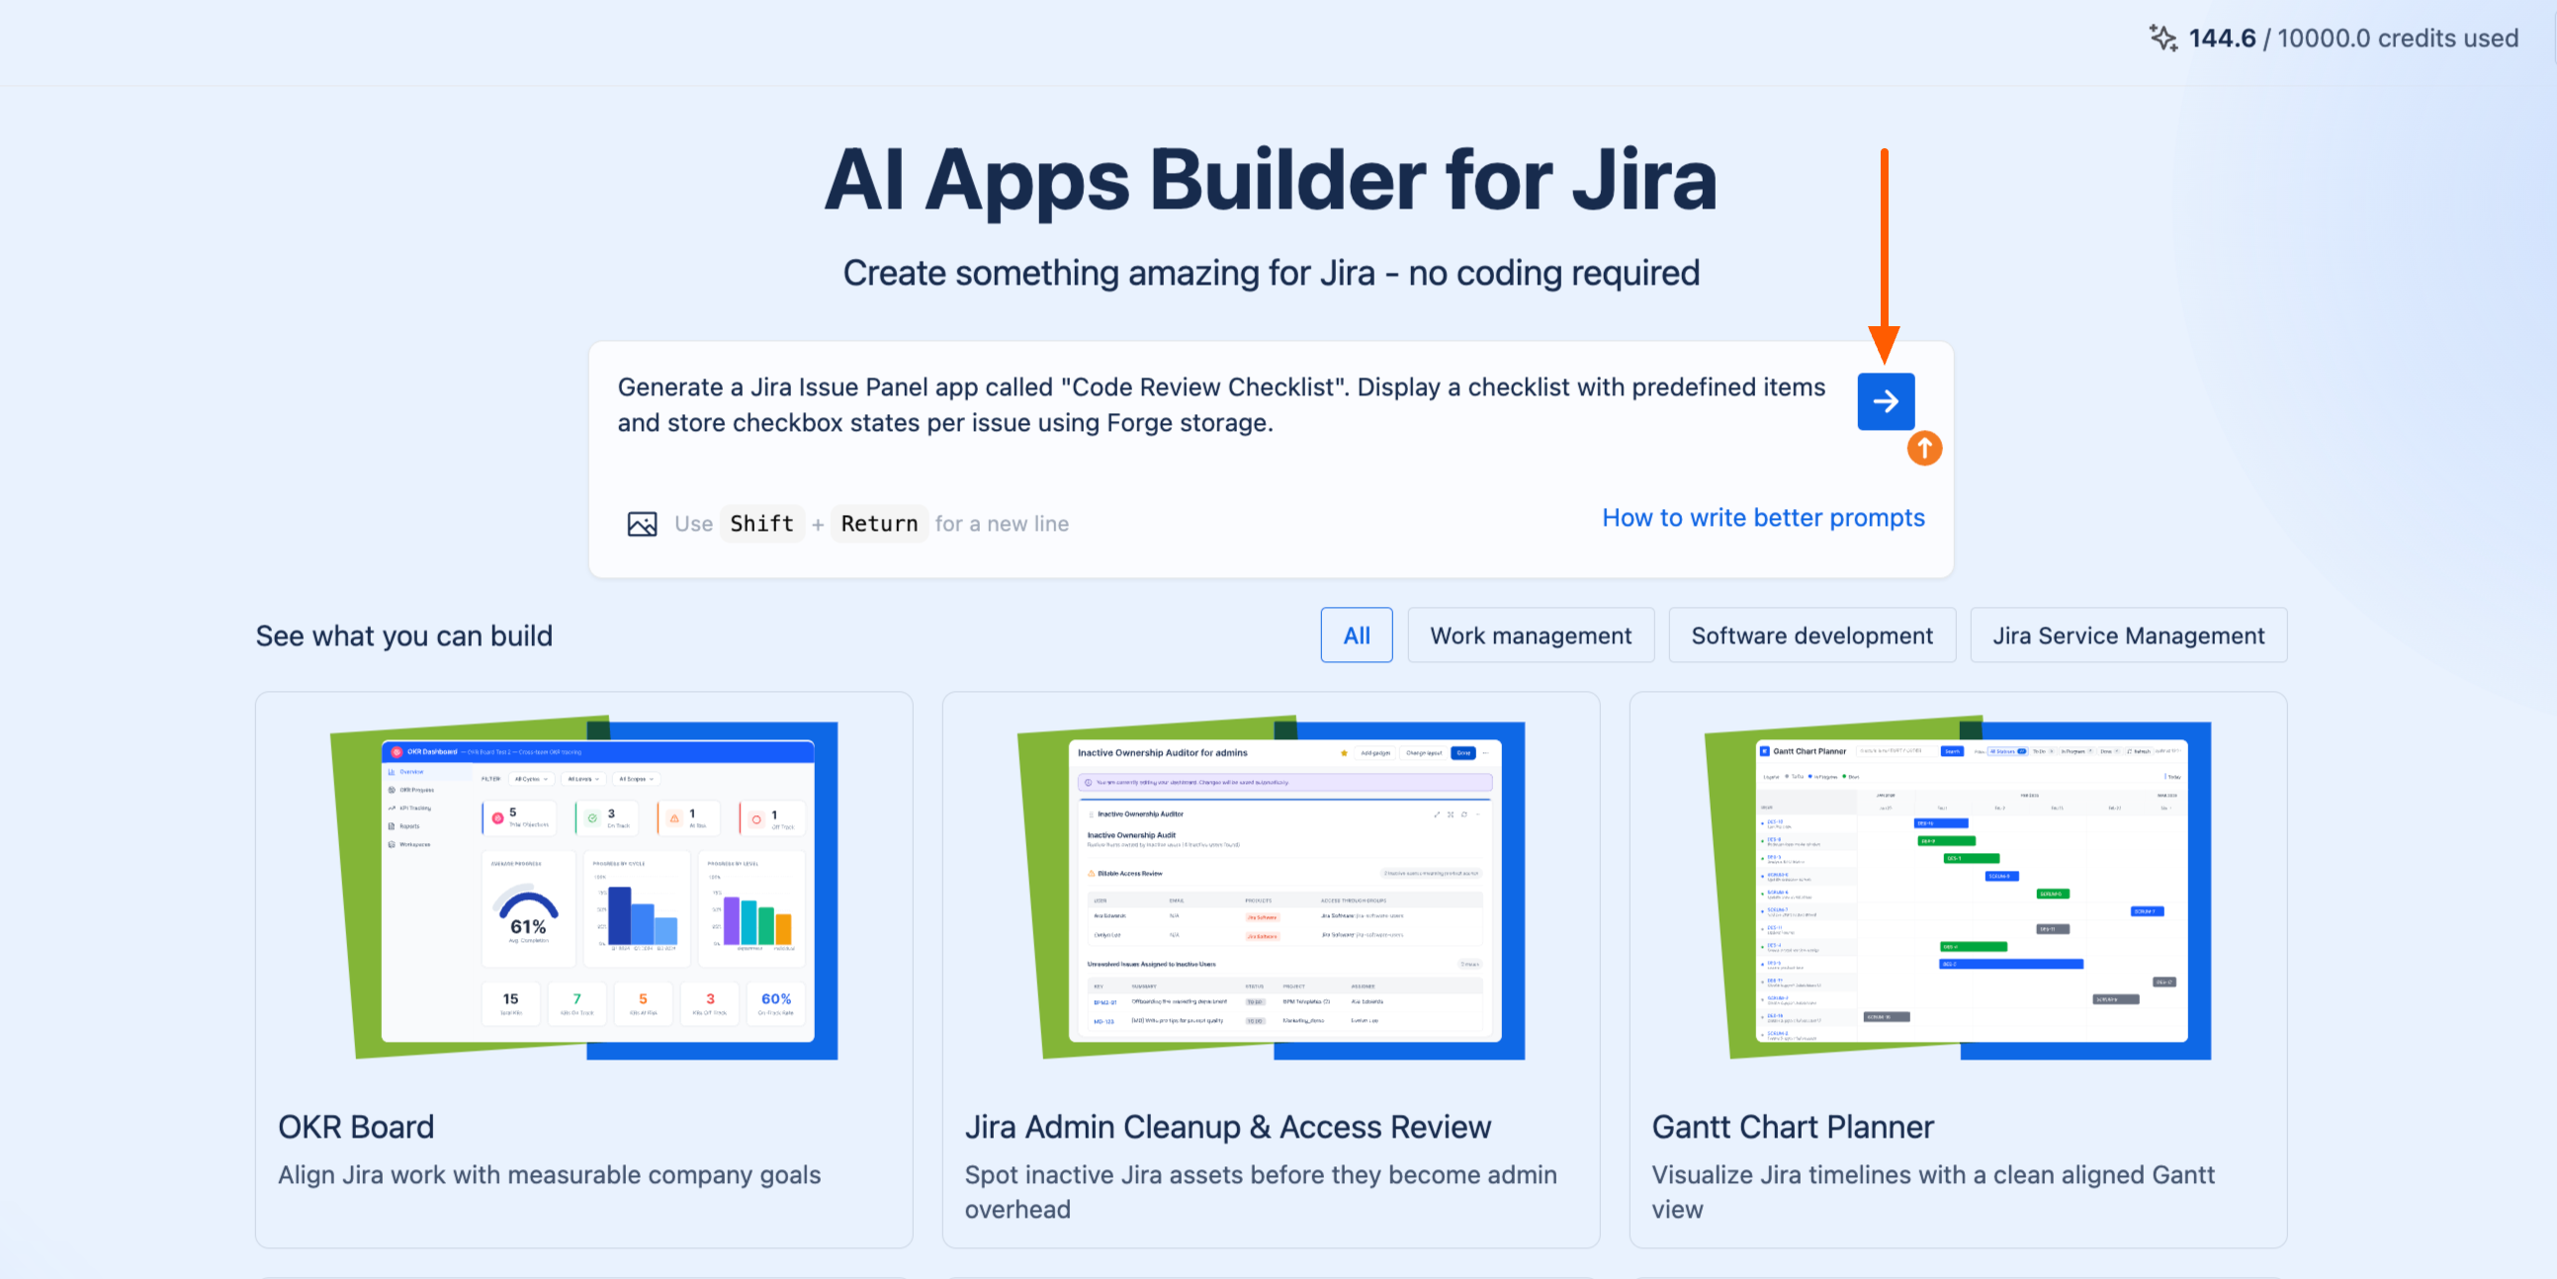Viewport: 2557px width, 1279px height.
Task: Click the image attachment icon
Action: tap(643, 523)
